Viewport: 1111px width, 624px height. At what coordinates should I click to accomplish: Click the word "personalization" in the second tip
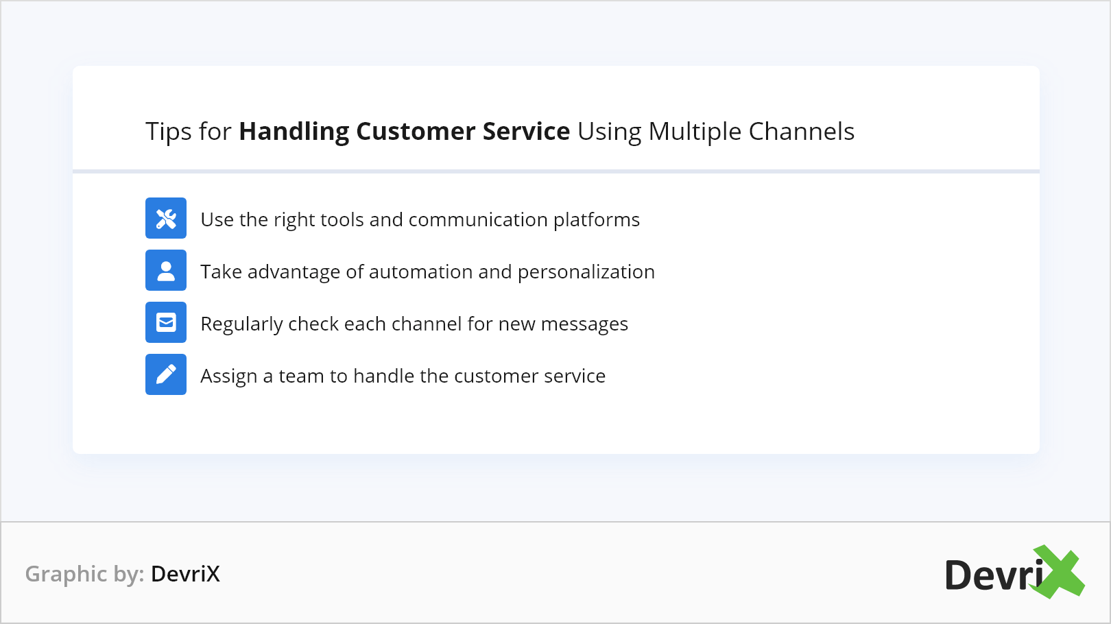(586, 272)
